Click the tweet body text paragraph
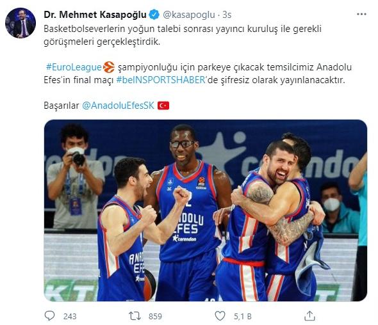This screenshot has height=325, width=378. 198,67
